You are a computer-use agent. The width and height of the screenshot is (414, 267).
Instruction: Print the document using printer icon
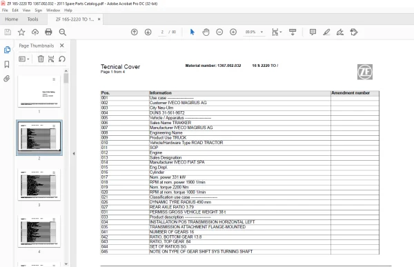(48, 32)
